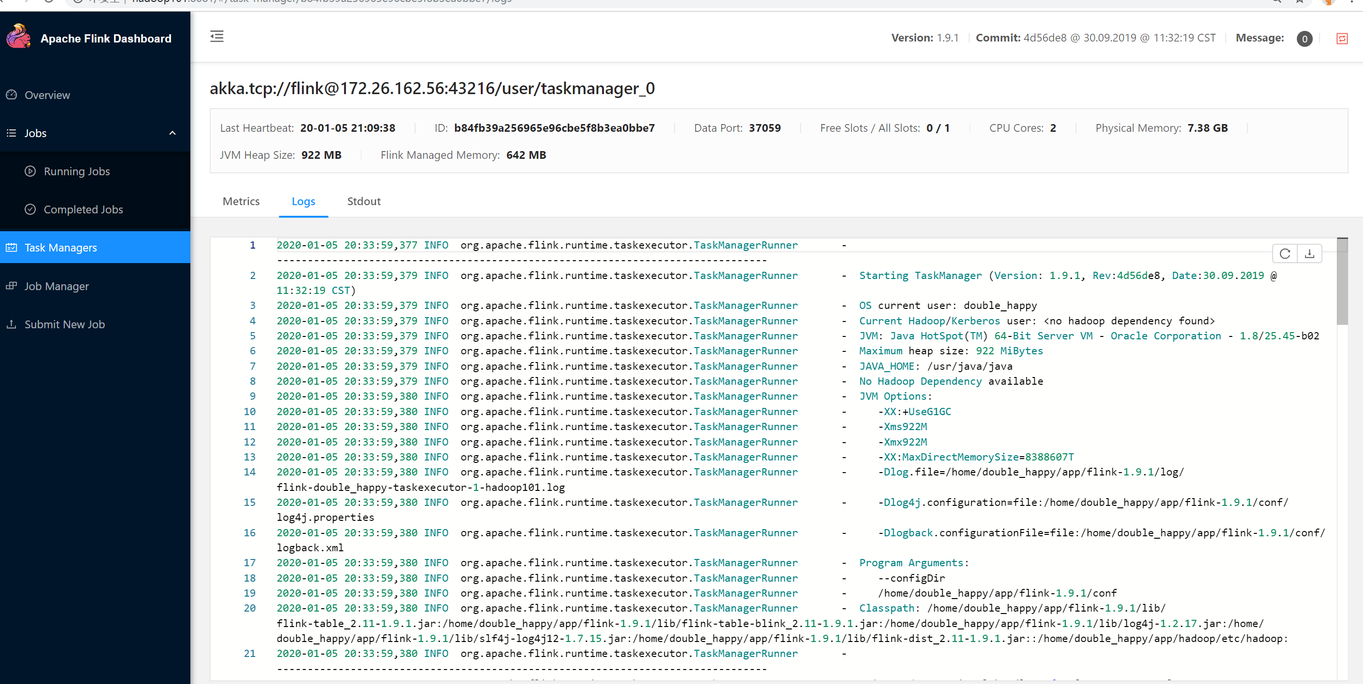Screen dimensions: 1363x684
Task: Click the Completed Jobs check icon
Action: [31, 209]
